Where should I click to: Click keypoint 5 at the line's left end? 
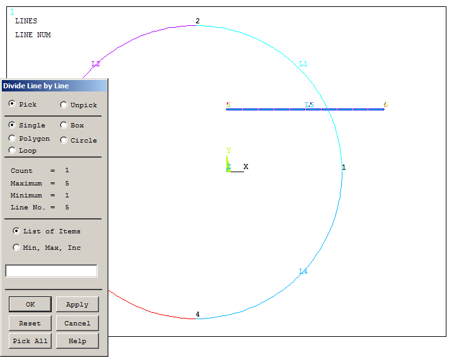(x=228, y=105)
